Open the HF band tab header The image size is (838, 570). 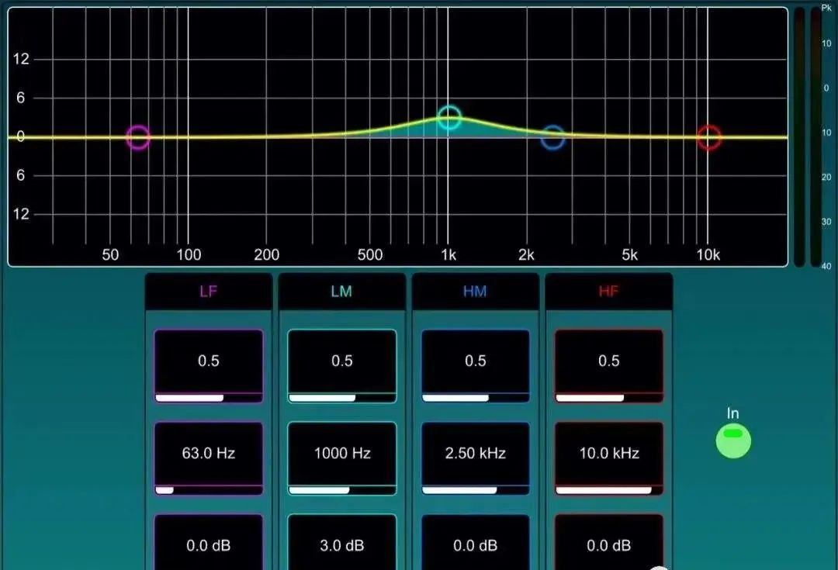[x=609, y=292]
